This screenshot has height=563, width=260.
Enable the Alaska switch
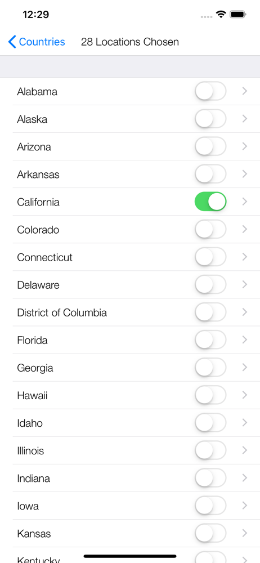click(x=210, y=119)
